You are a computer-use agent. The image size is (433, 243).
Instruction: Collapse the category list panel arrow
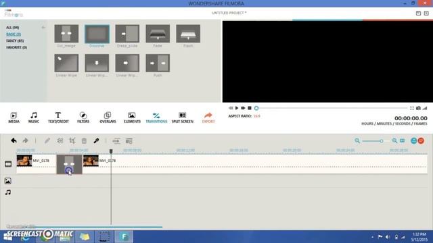(43, 28)
